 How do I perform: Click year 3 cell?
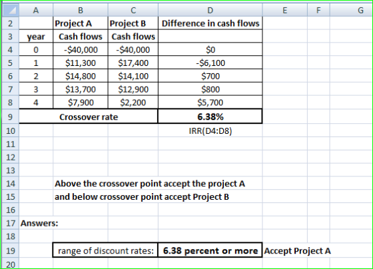point(36,89)
